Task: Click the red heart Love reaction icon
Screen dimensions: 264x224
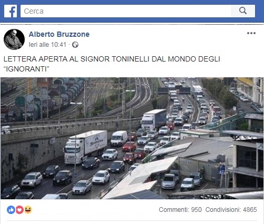Action: [19, 210]
